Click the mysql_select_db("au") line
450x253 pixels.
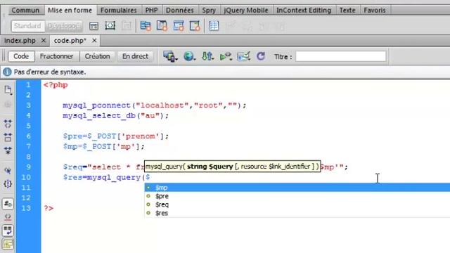click(x=115, y=116)
